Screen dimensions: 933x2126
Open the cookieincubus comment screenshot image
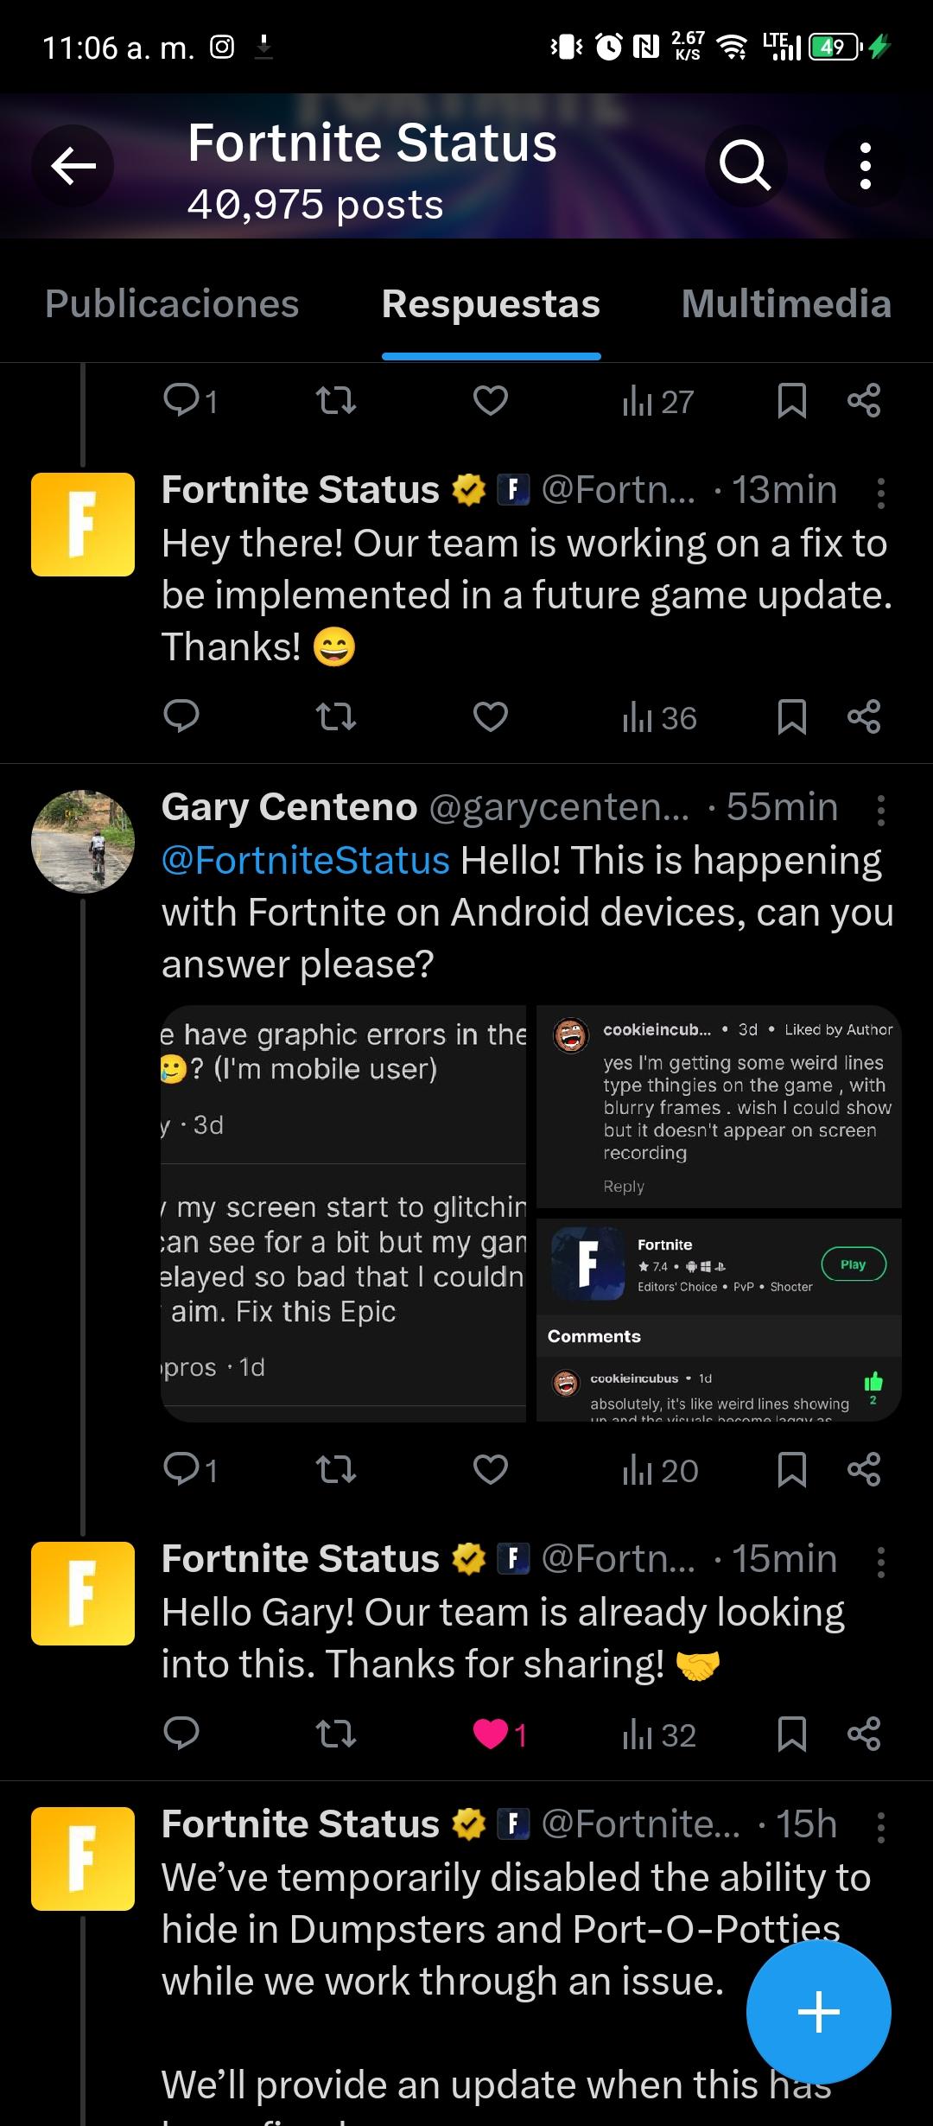[719, 1106]
